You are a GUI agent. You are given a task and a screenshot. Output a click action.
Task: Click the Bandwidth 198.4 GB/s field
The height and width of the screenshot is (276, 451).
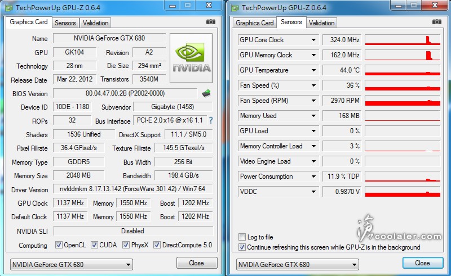tap(184, 175)
